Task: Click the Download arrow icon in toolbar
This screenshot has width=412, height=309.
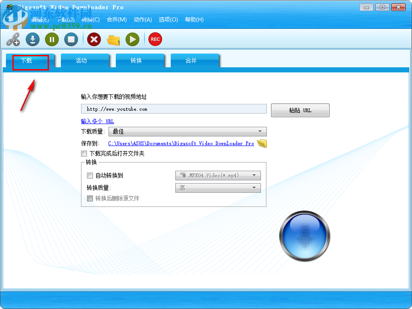Action: (x=32, y=39)
